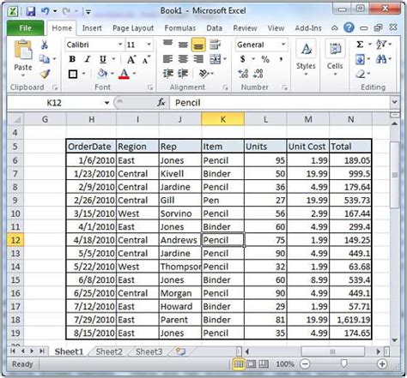Switch to Page Layout view button
This screenshot has height=378, width=407.
pos(251,364)
